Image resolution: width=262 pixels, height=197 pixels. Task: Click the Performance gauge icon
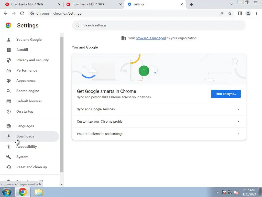coord(9,71)
